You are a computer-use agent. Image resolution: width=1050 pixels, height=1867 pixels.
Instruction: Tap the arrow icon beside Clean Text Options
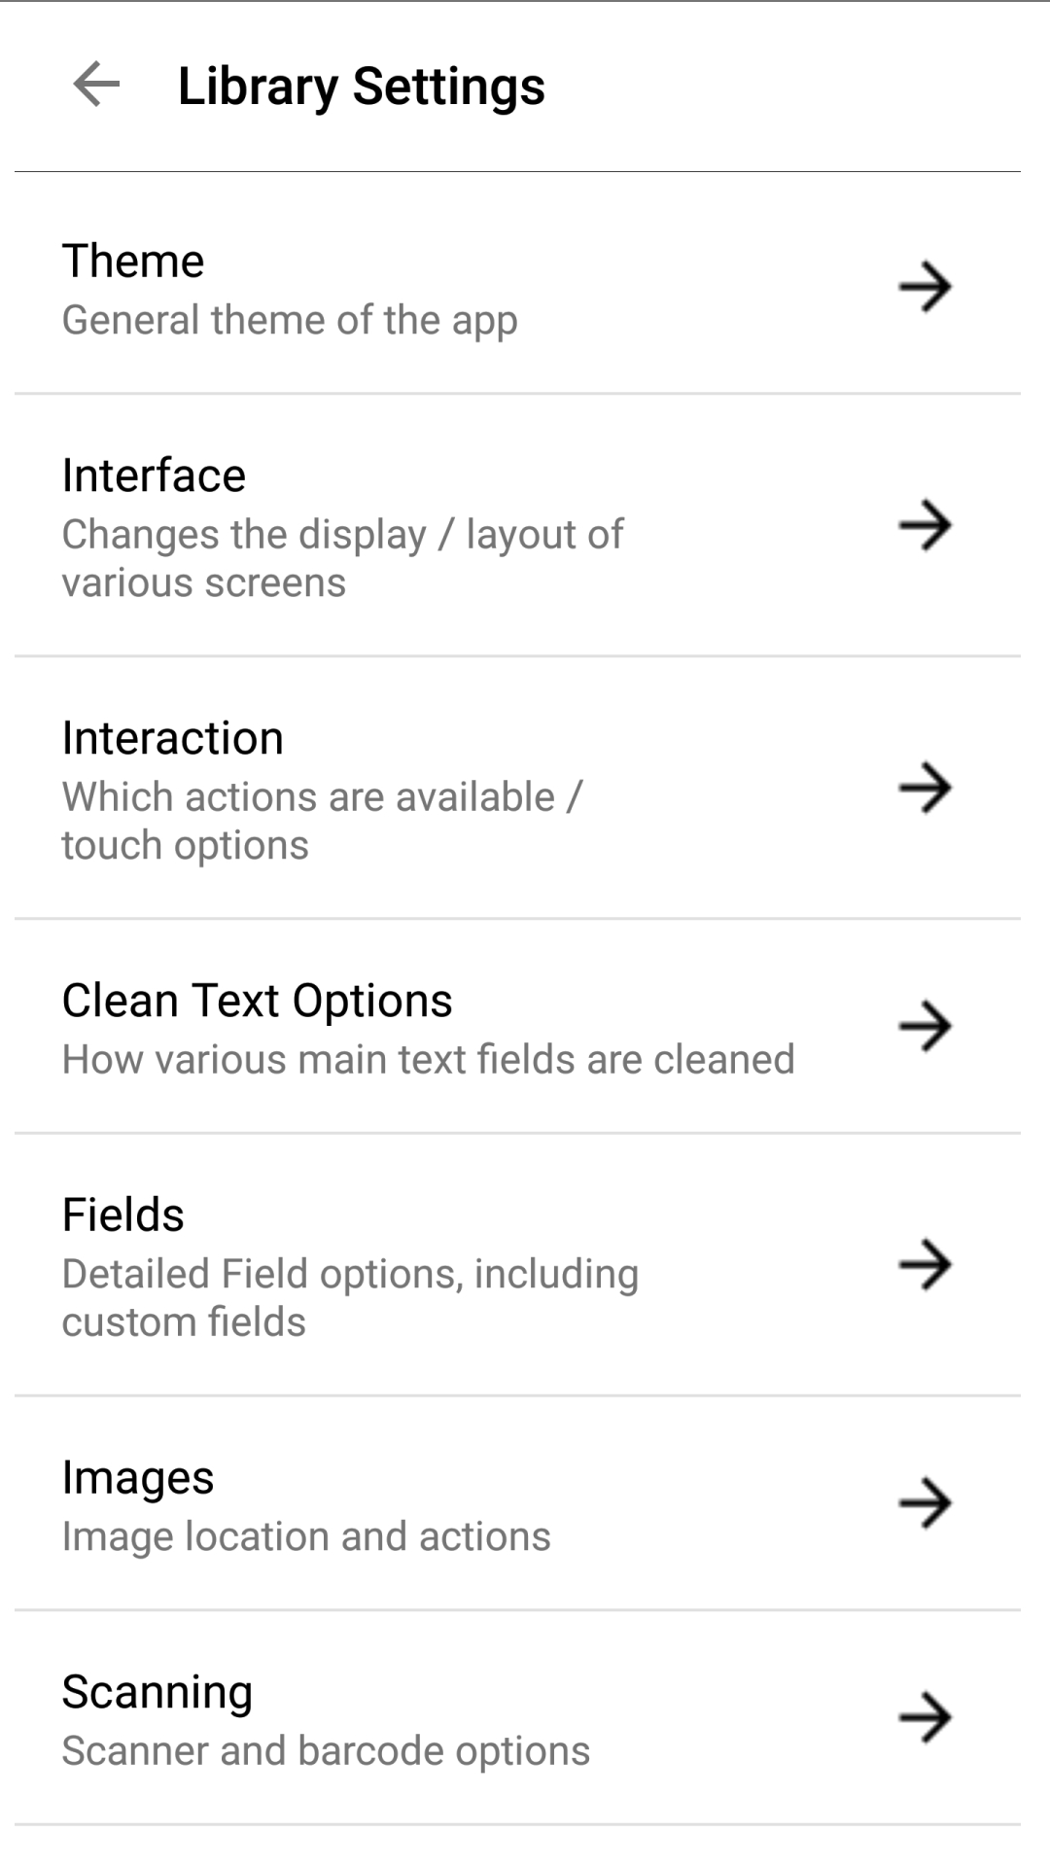925,1026
